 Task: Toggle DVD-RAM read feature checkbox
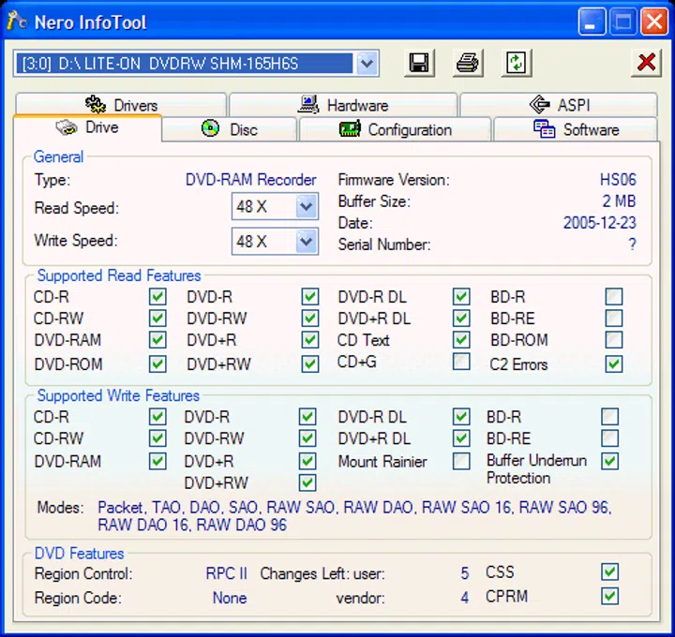coord(157,340)
